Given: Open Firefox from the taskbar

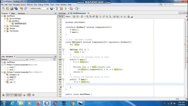Looking at the screenshot, I should (x=38, y=103).
